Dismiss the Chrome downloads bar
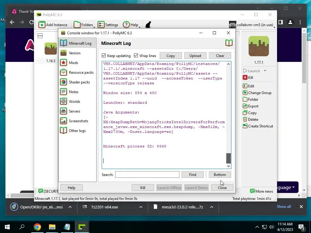Image resolution: width=311 pixels, height=233 pixels. click(301, 207)
